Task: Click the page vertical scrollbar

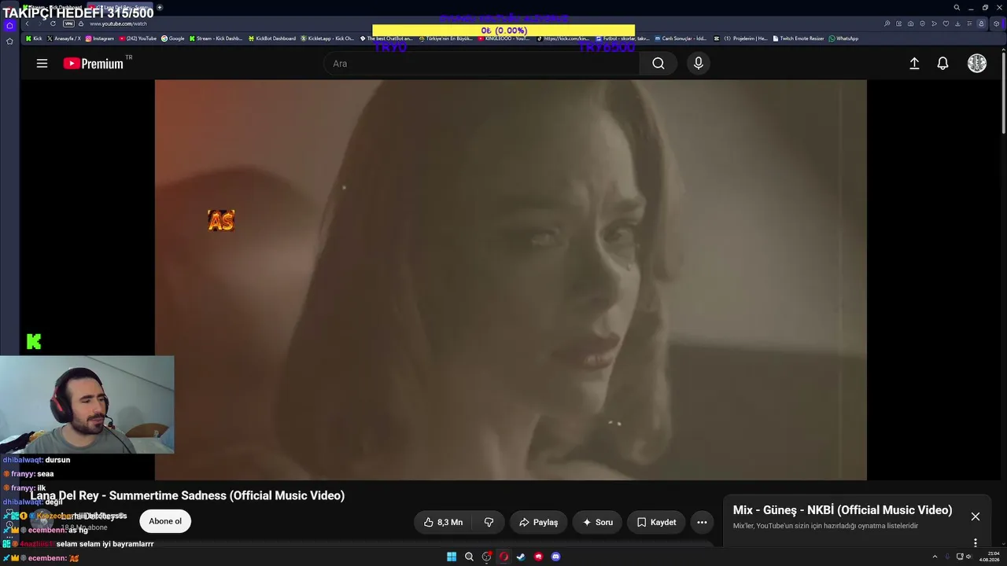Action: pos(1003,94)
